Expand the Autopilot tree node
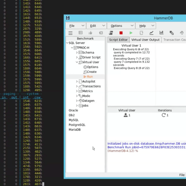The width and height of the screenshot is (186, 186). point(77,81)
